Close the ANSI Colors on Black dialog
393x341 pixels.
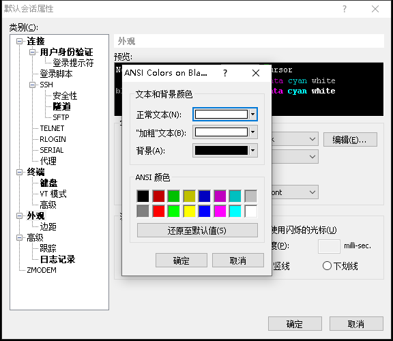point(256,73)
